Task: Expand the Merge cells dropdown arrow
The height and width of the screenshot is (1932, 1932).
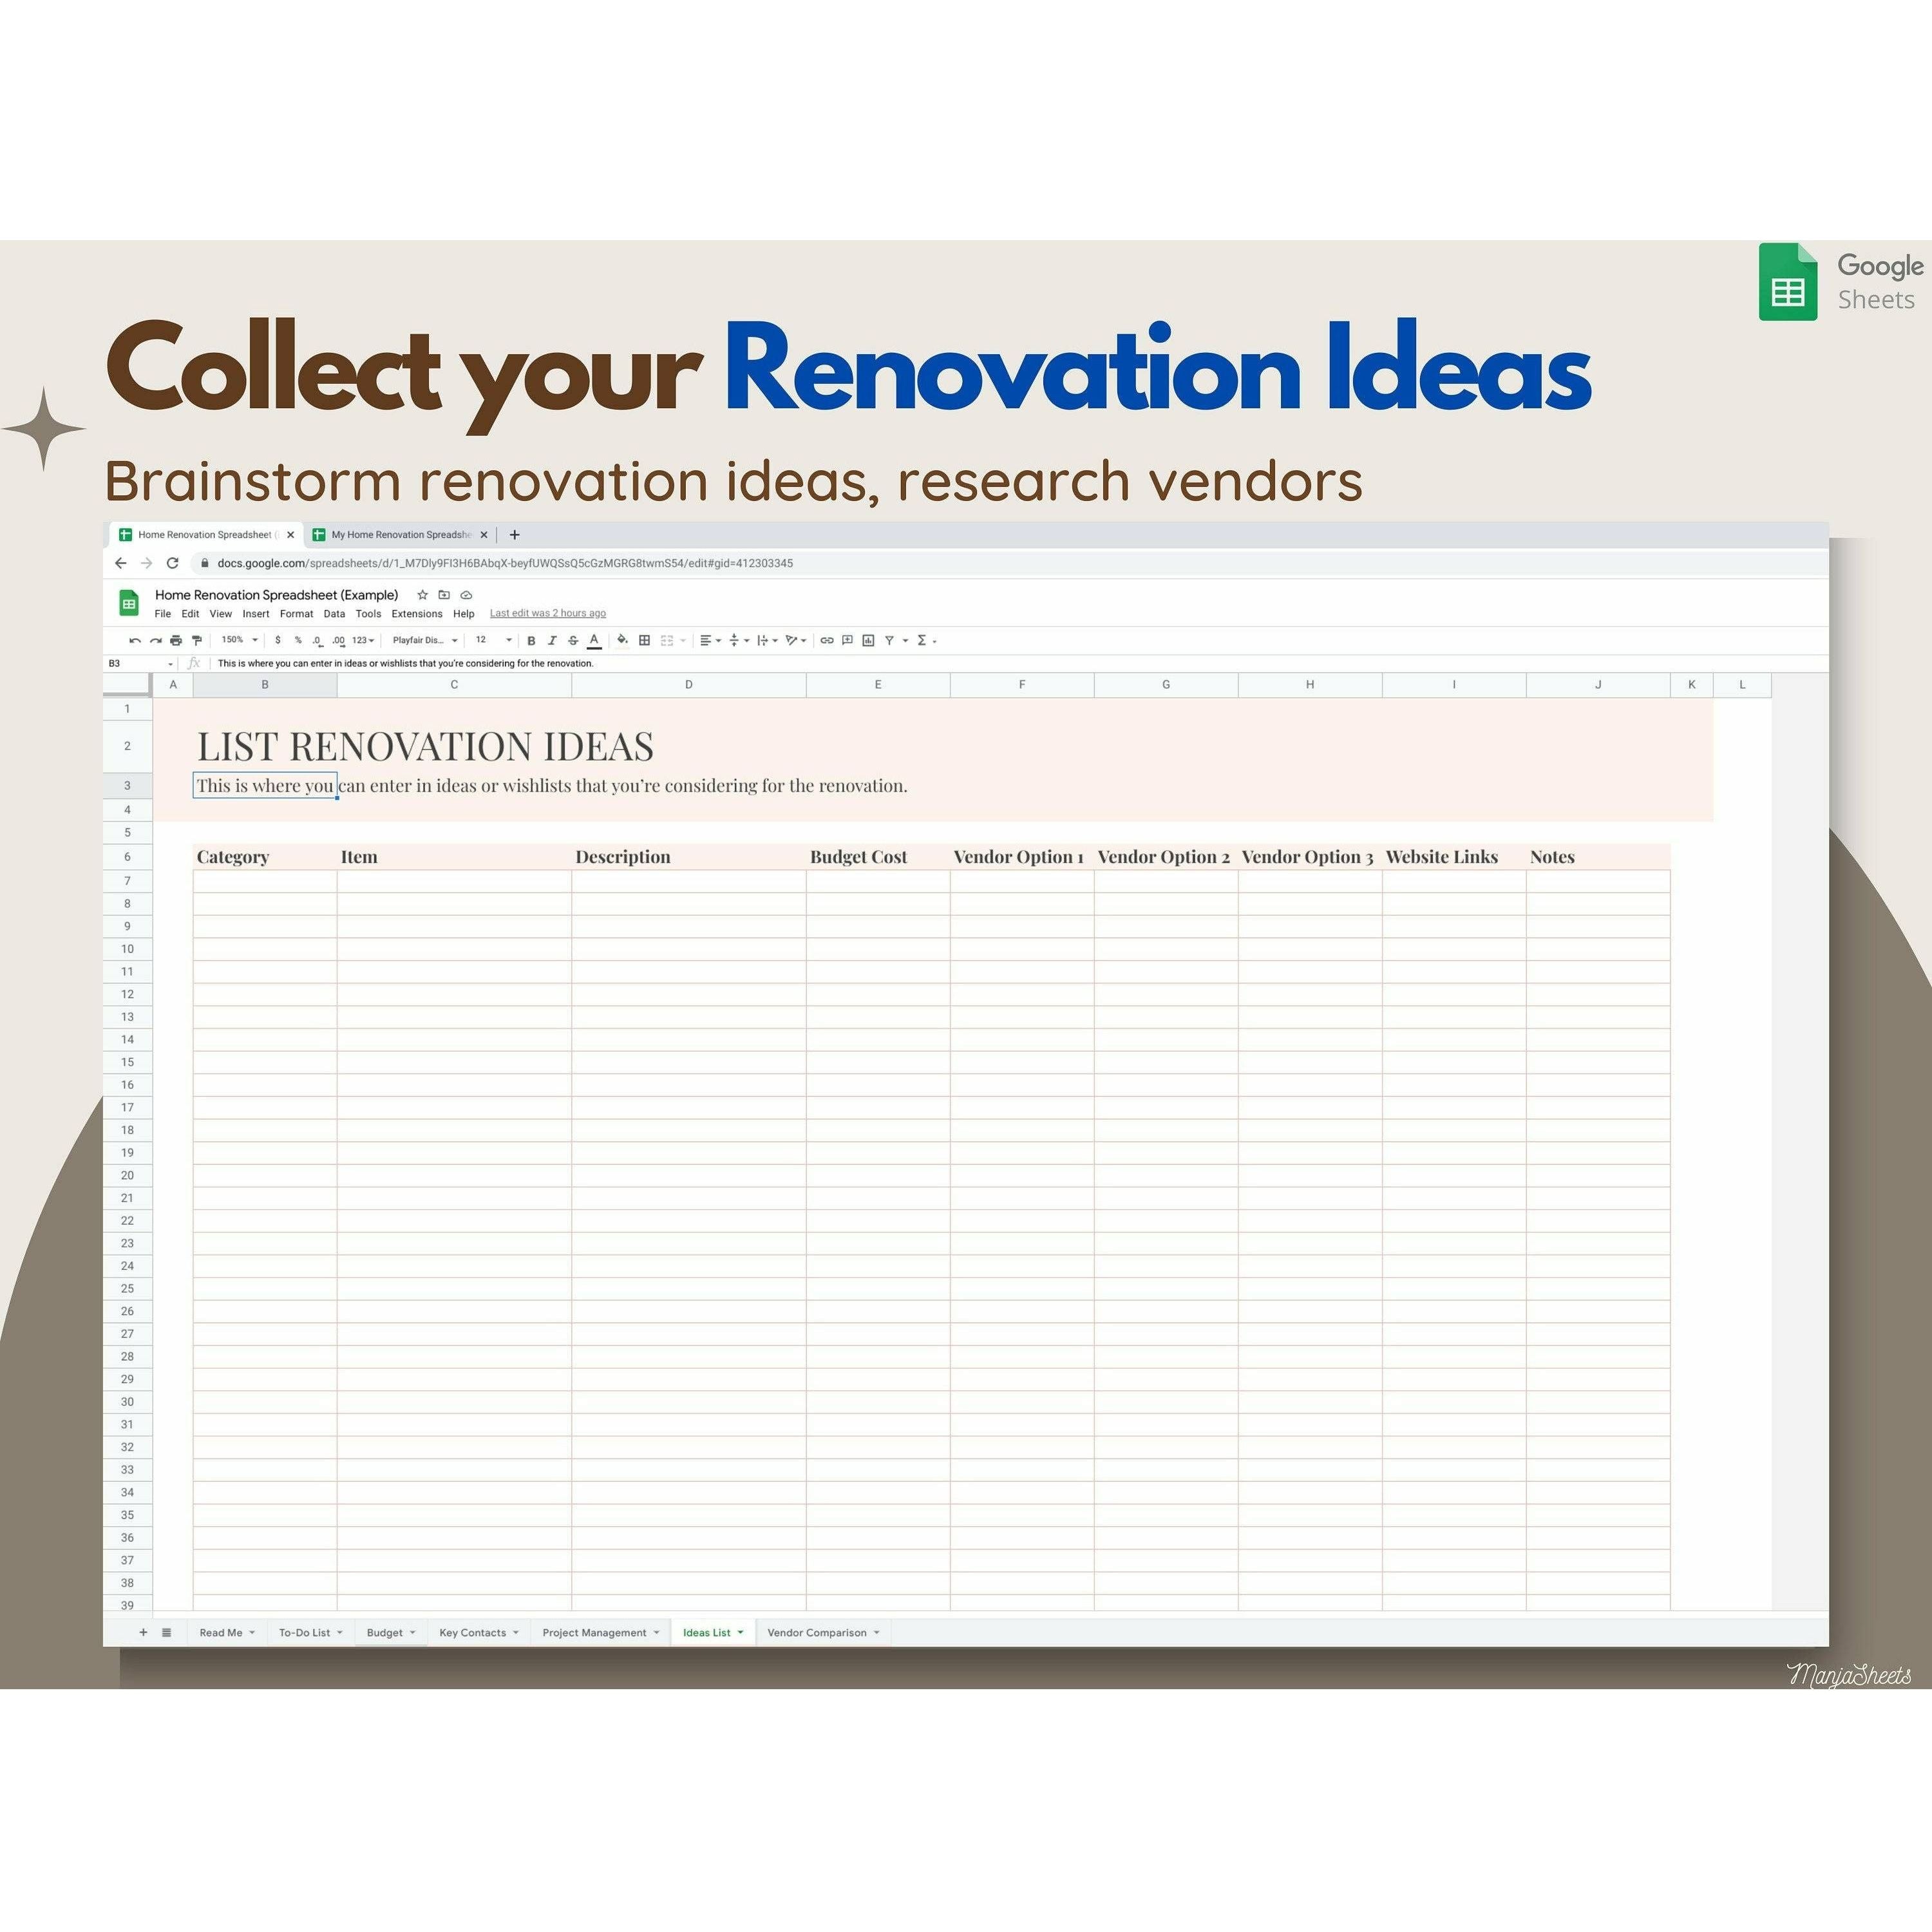Action: click(683, 640)
